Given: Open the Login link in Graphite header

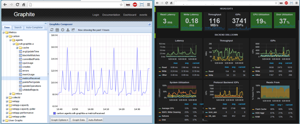Looking at the screenshot, I should click(x=96, y=15).
